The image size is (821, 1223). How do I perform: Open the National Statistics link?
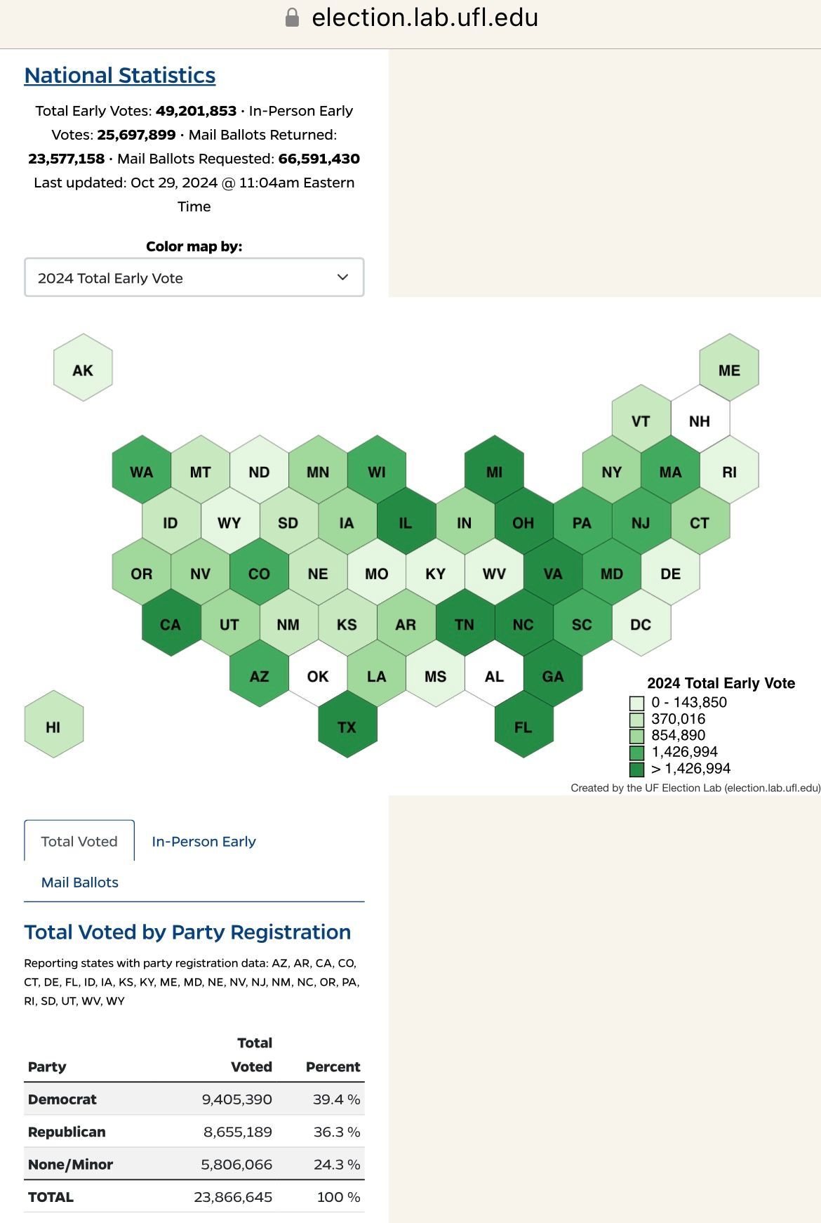pyautogui.click(x=120, y=75)
